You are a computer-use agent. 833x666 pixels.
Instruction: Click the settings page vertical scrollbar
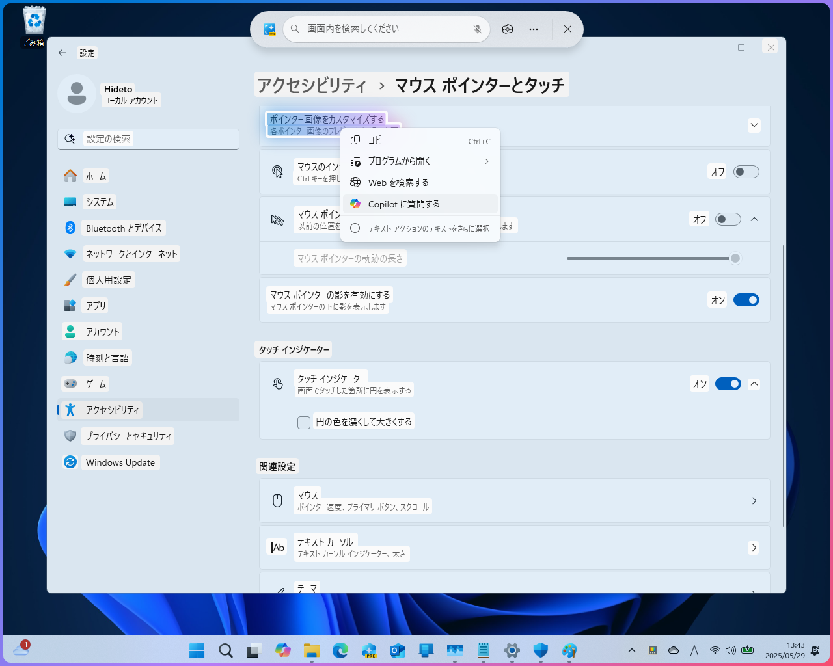tap(784, 385)
